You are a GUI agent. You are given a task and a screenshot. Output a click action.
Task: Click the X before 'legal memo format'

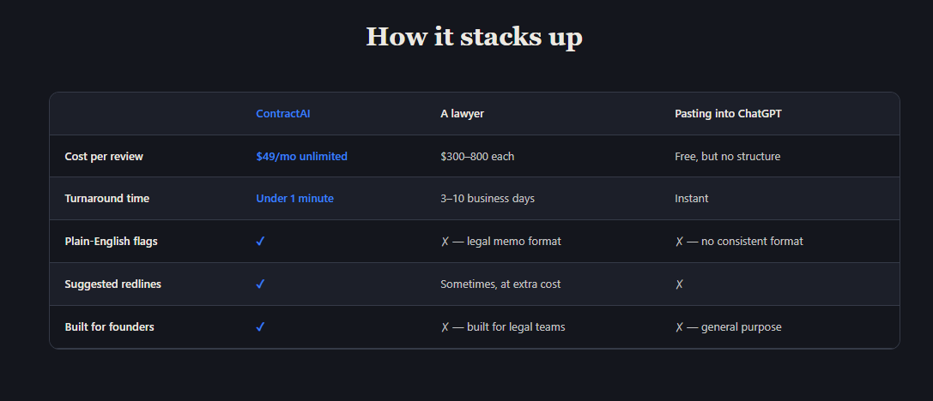click(x=445, y=241)
